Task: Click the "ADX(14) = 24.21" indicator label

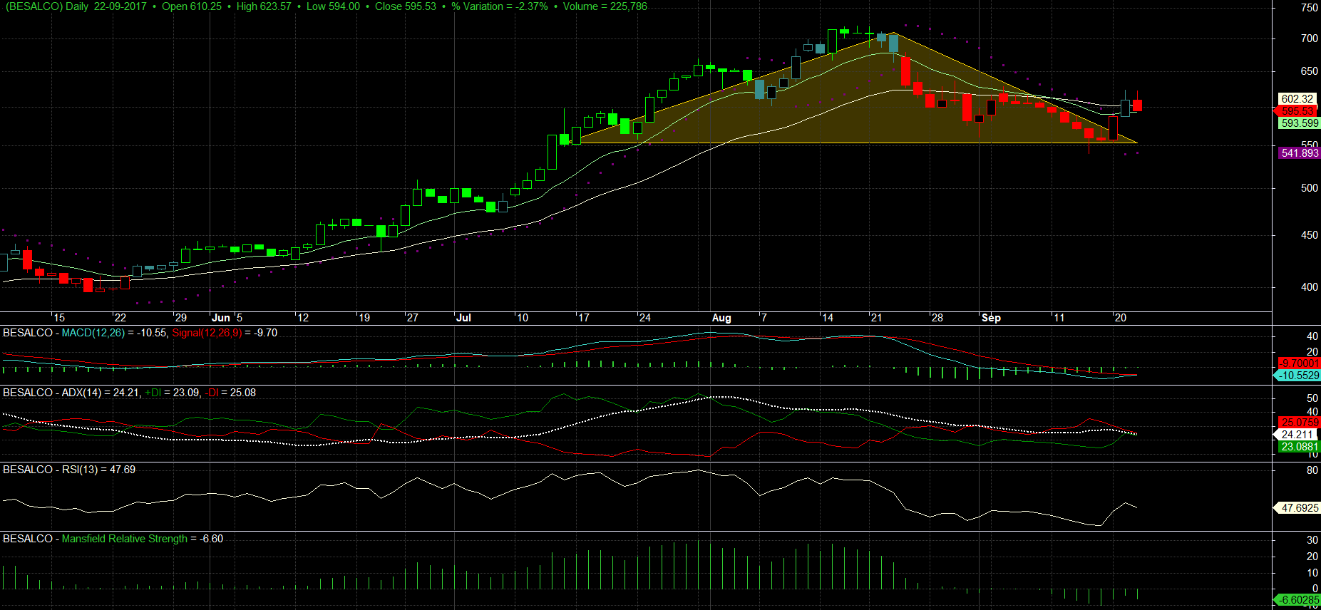Action: coord(101,393)
